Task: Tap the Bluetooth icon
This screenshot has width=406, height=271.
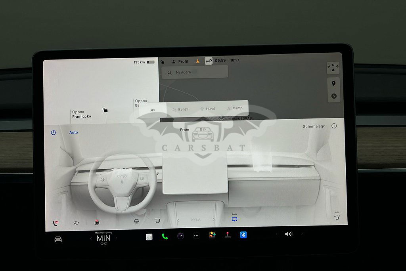Action: pos(243,235)
